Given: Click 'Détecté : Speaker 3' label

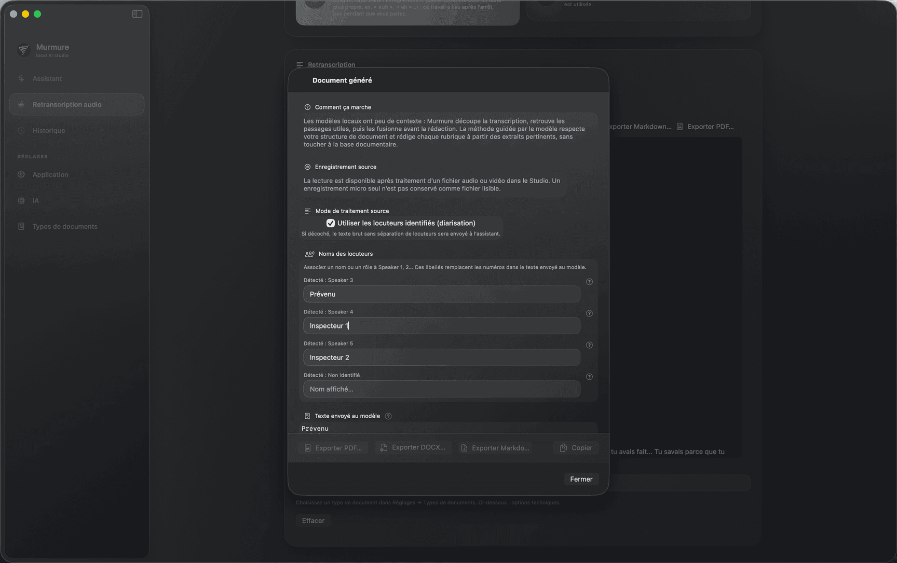Looking at the screenshot, I should click(x=328, y=280).
